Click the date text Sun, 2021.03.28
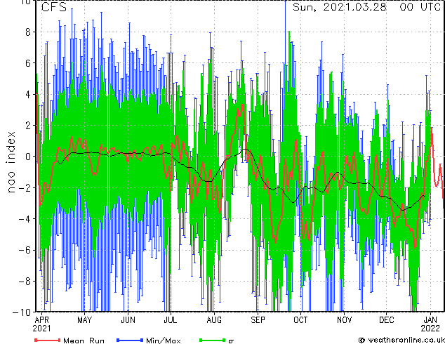Image resolution: width=445 pixels, height=344 pixels. tap(340, 7)
